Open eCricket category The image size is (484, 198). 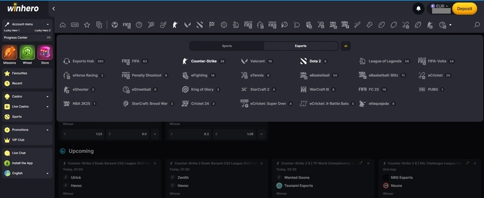435,75
